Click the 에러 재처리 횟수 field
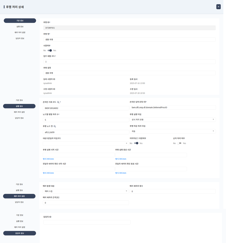The image size is (226, 243). (x=172, y=191)
